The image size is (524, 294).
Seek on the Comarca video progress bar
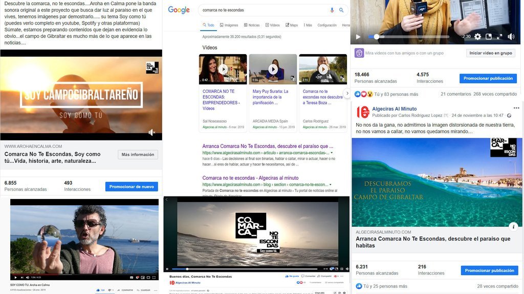(x=245, y=268)
